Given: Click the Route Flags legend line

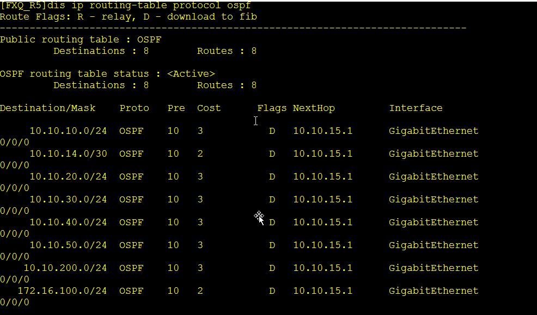Looking at the screenshot, I should [129, 17].
